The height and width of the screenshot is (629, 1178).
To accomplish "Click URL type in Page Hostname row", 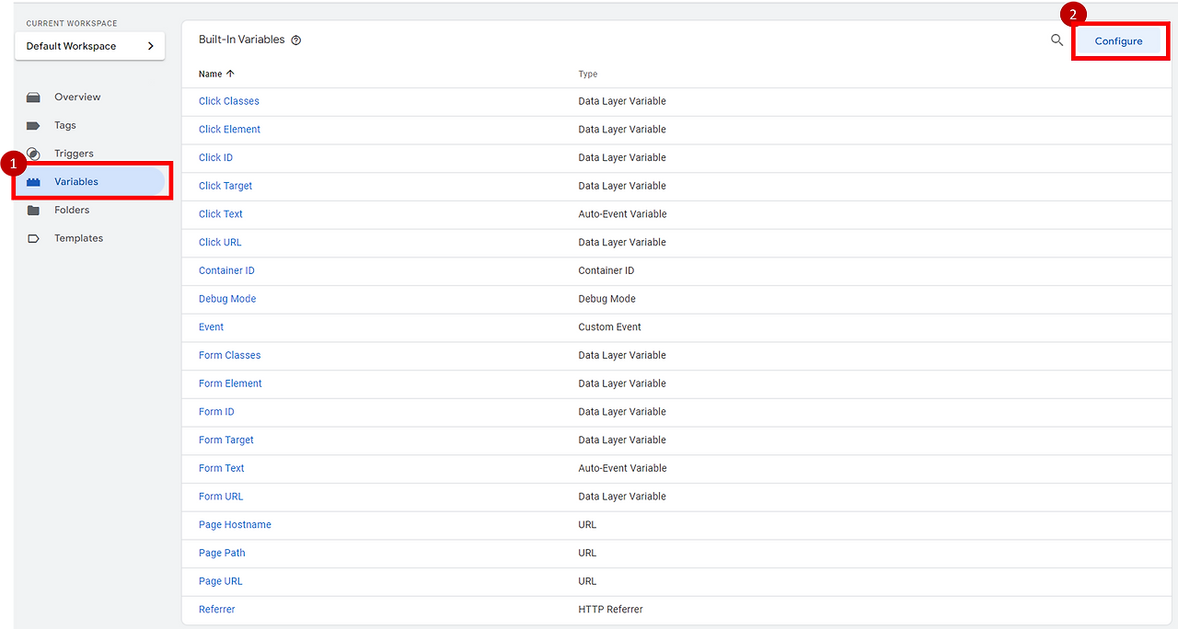I will (x=587, y=524).
